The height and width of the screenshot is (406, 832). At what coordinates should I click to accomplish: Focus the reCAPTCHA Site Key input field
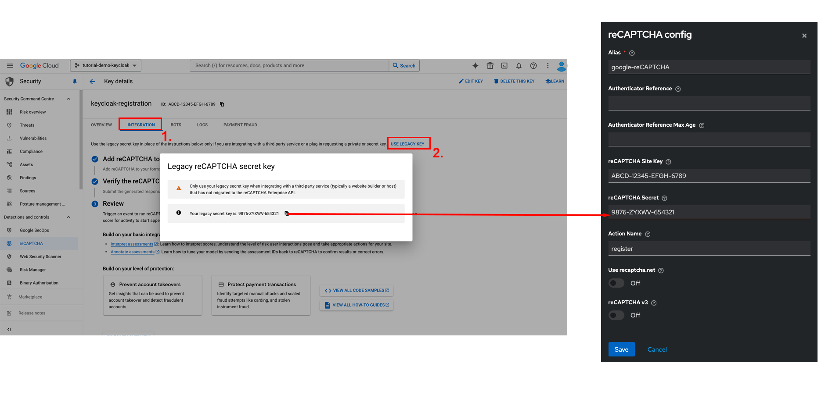click(x=709, y=176)
